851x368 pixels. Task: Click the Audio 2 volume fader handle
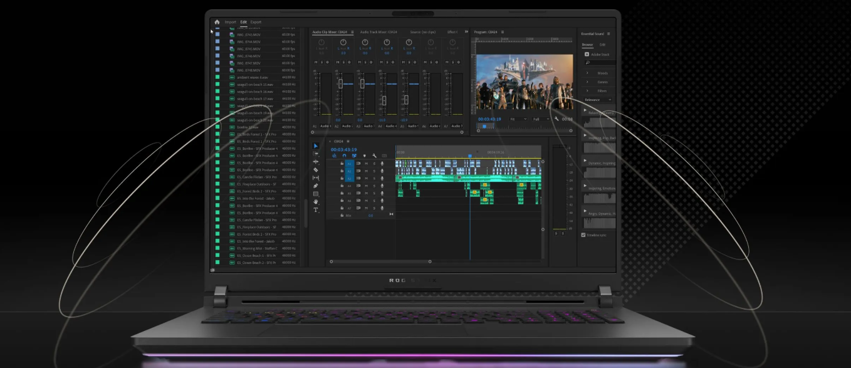(x=341, y=83)
